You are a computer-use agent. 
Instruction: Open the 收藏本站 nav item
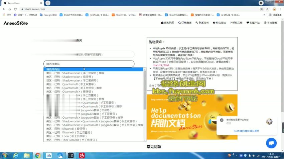pos(253,23)
